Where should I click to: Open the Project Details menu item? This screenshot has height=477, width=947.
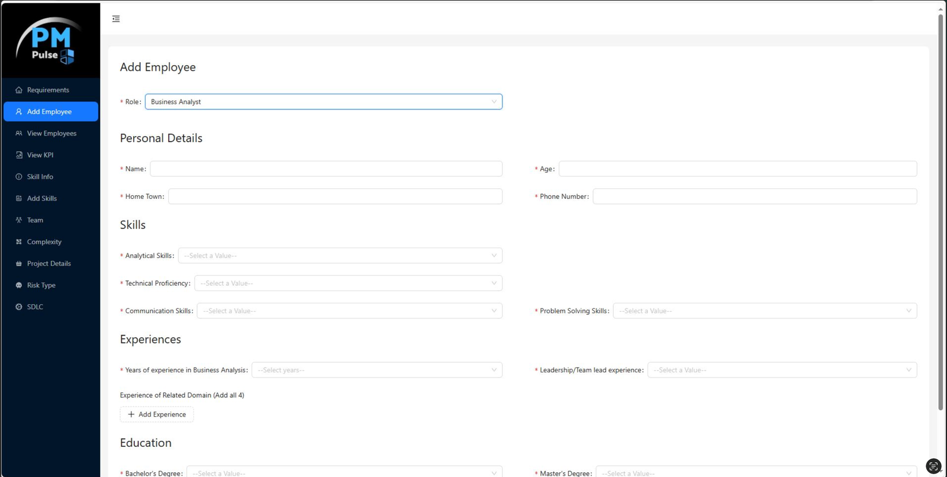(49, 264)
